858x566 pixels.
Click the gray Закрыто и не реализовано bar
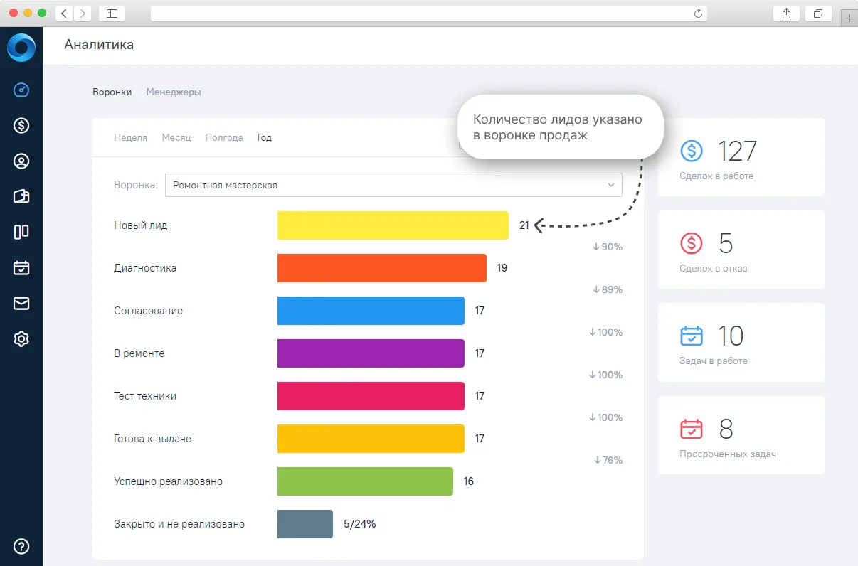(305, 524)
